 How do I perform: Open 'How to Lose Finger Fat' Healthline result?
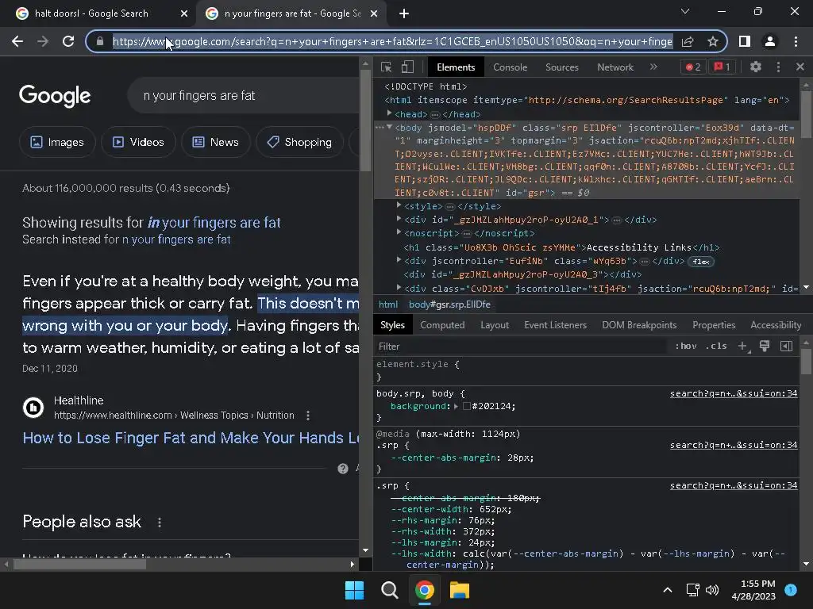(x=191, y=438)
